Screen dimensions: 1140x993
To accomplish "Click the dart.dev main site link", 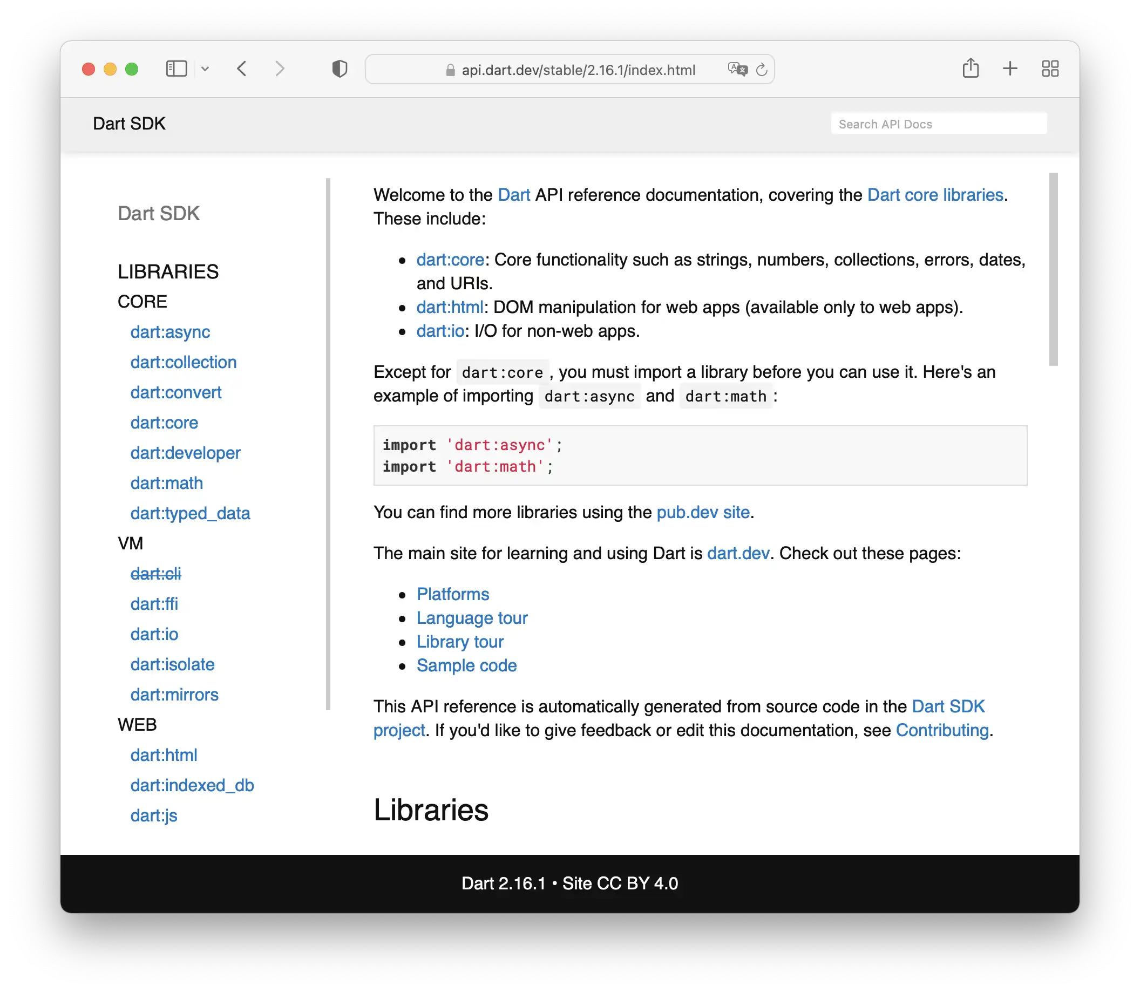I will pos(738,554).
